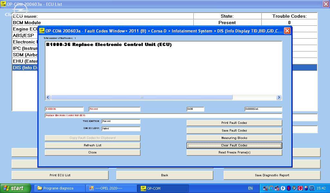Screen dimensions: 330x193
Task: Switch to the ----OPEL 2020---- taskbar window
Action: pos(111,188)
